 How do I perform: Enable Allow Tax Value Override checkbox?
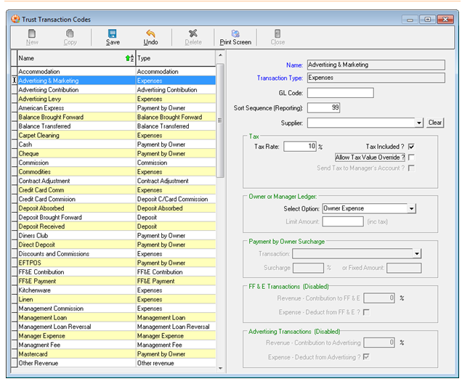click(411, 157)
